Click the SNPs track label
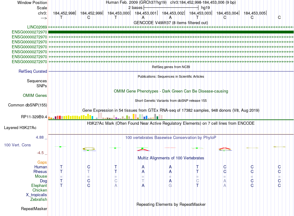 click(42, 86)
